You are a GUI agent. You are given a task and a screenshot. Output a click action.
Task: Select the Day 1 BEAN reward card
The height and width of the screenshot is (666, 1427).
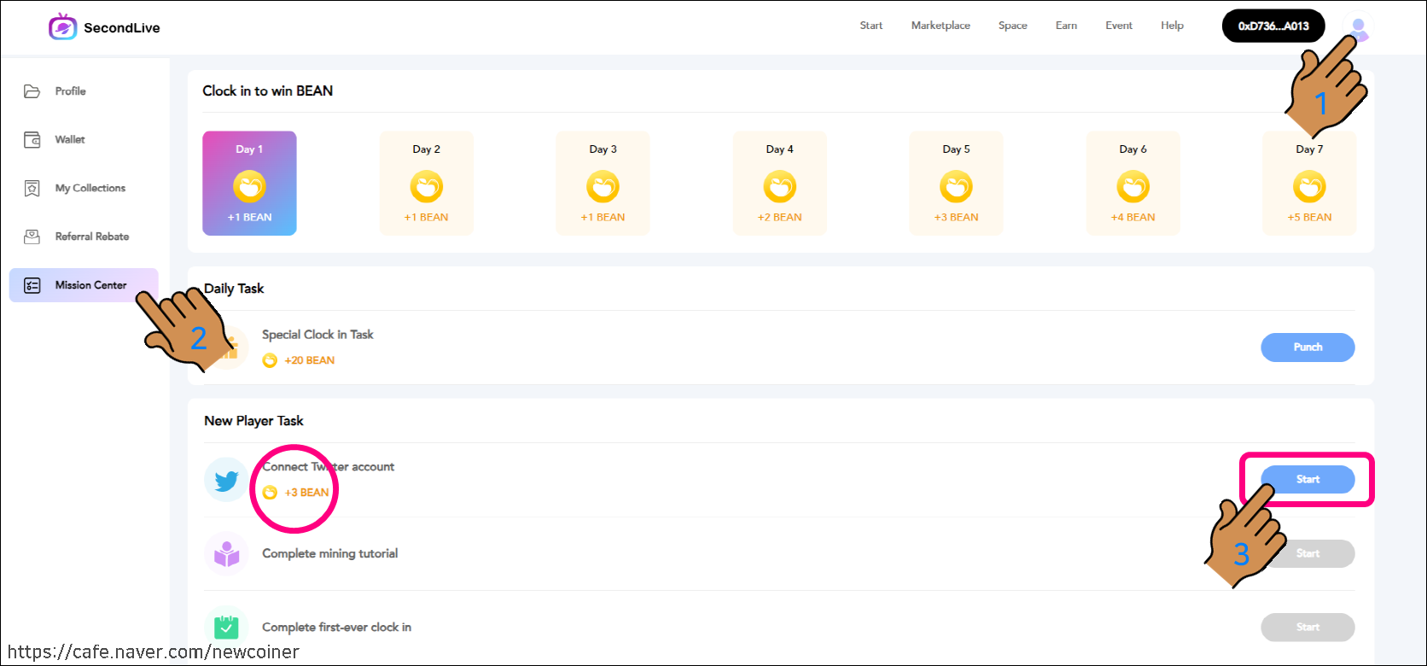(x=249, y=184)
